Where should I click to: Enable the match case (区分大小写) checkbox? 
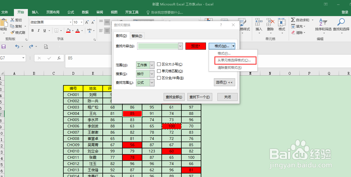tap(159, 64)
